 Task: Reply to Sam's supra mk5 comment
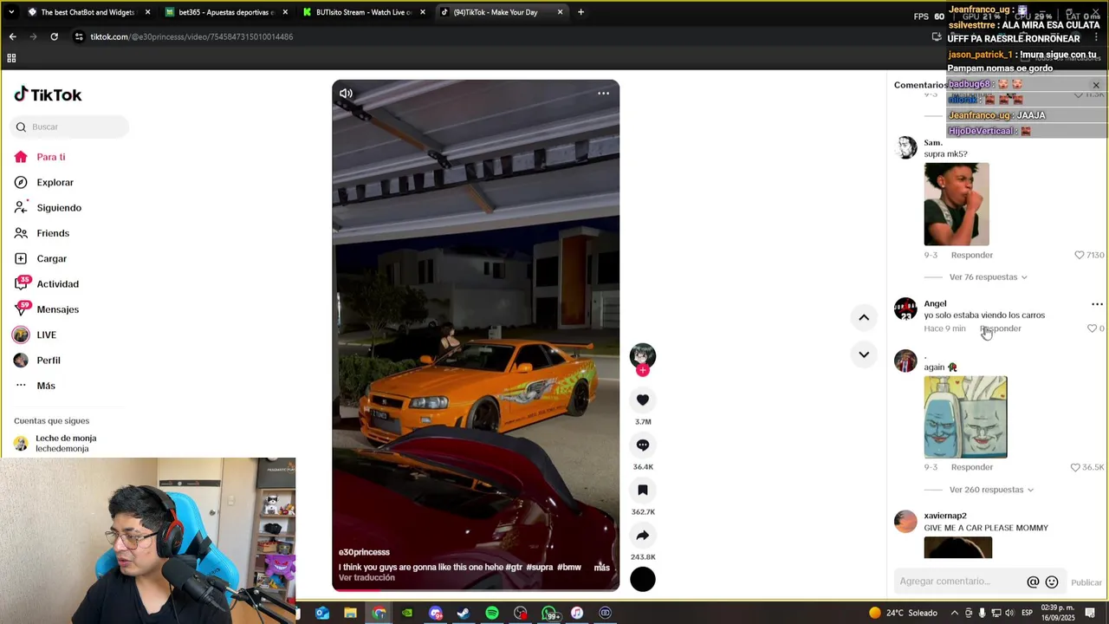point(971,255)
